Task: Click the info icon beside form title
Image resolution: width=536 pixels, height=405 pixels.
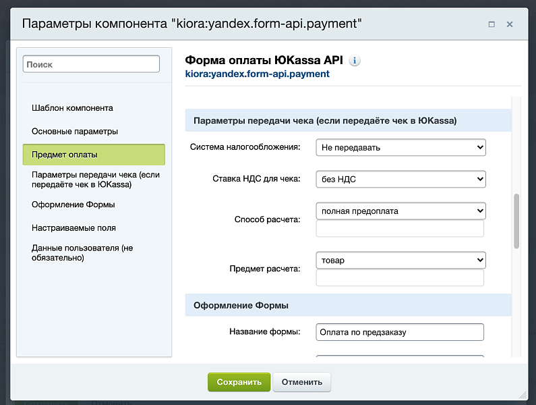Action: 355,61
